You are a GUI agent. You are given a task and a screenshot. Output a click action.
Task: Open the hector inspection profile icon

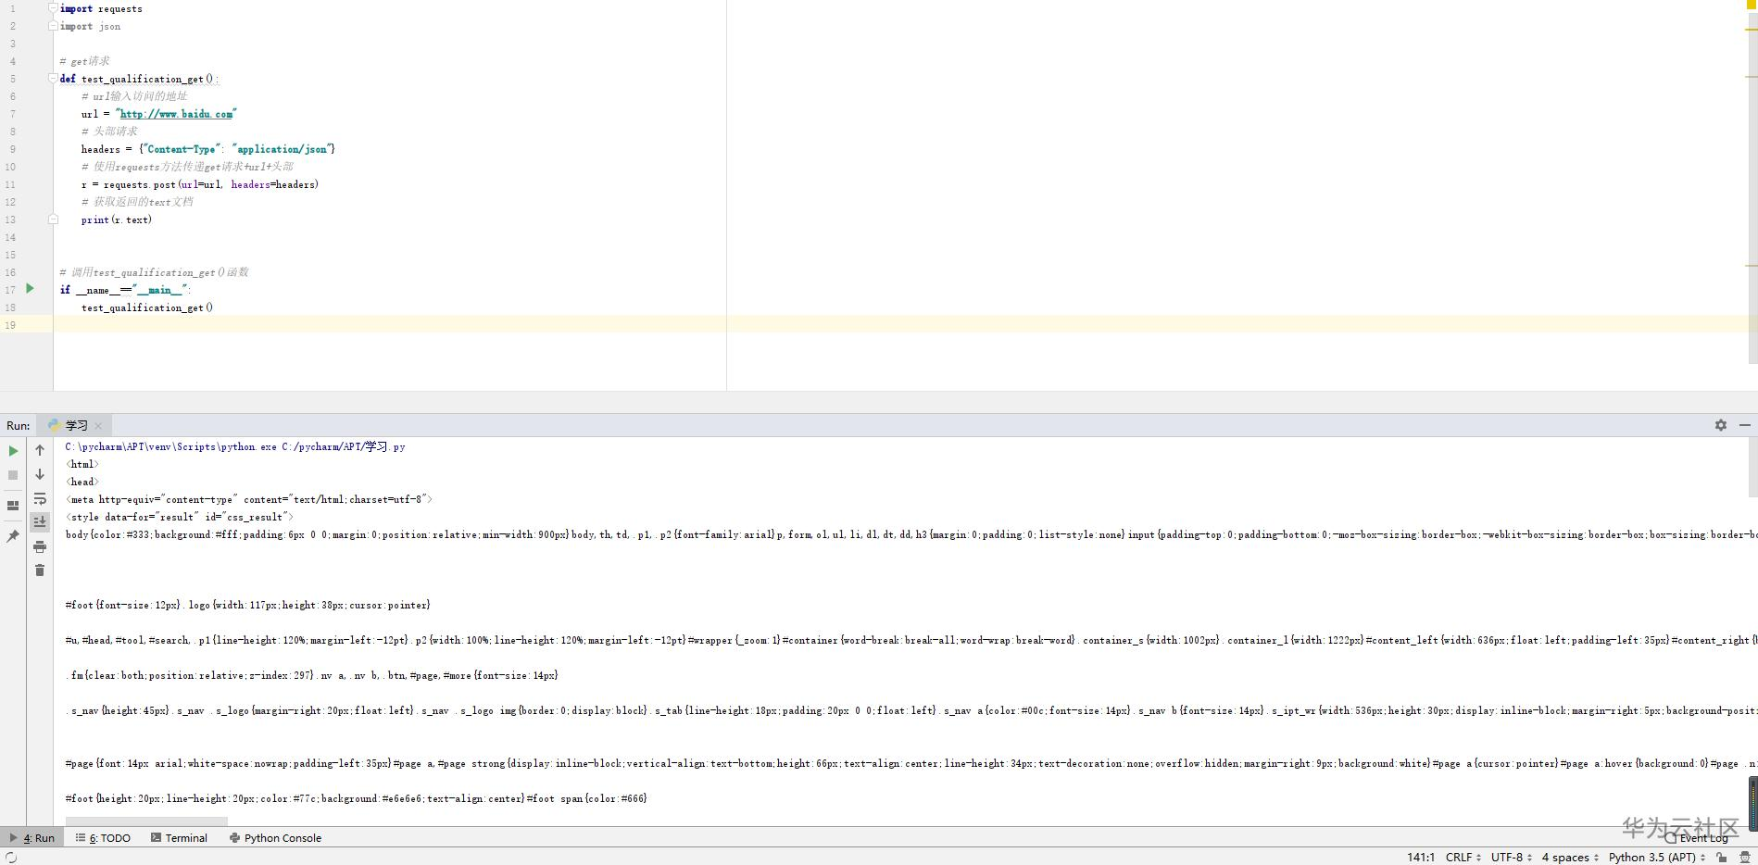(x=1745, y=858)
